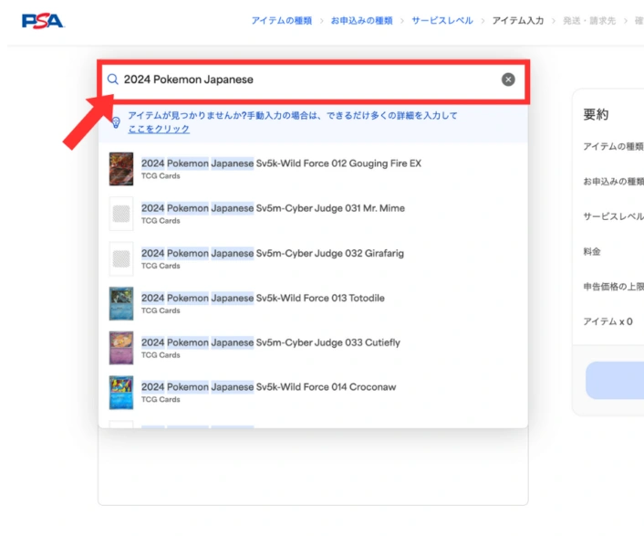This screenshot has height=536, width=644.
Task: Select Gouging Fire EX search result
Action: [313, 169]
